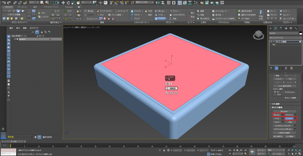The image size is (303, 156).
Task: Click the 押し出し button in command panel
Action: 276,115
